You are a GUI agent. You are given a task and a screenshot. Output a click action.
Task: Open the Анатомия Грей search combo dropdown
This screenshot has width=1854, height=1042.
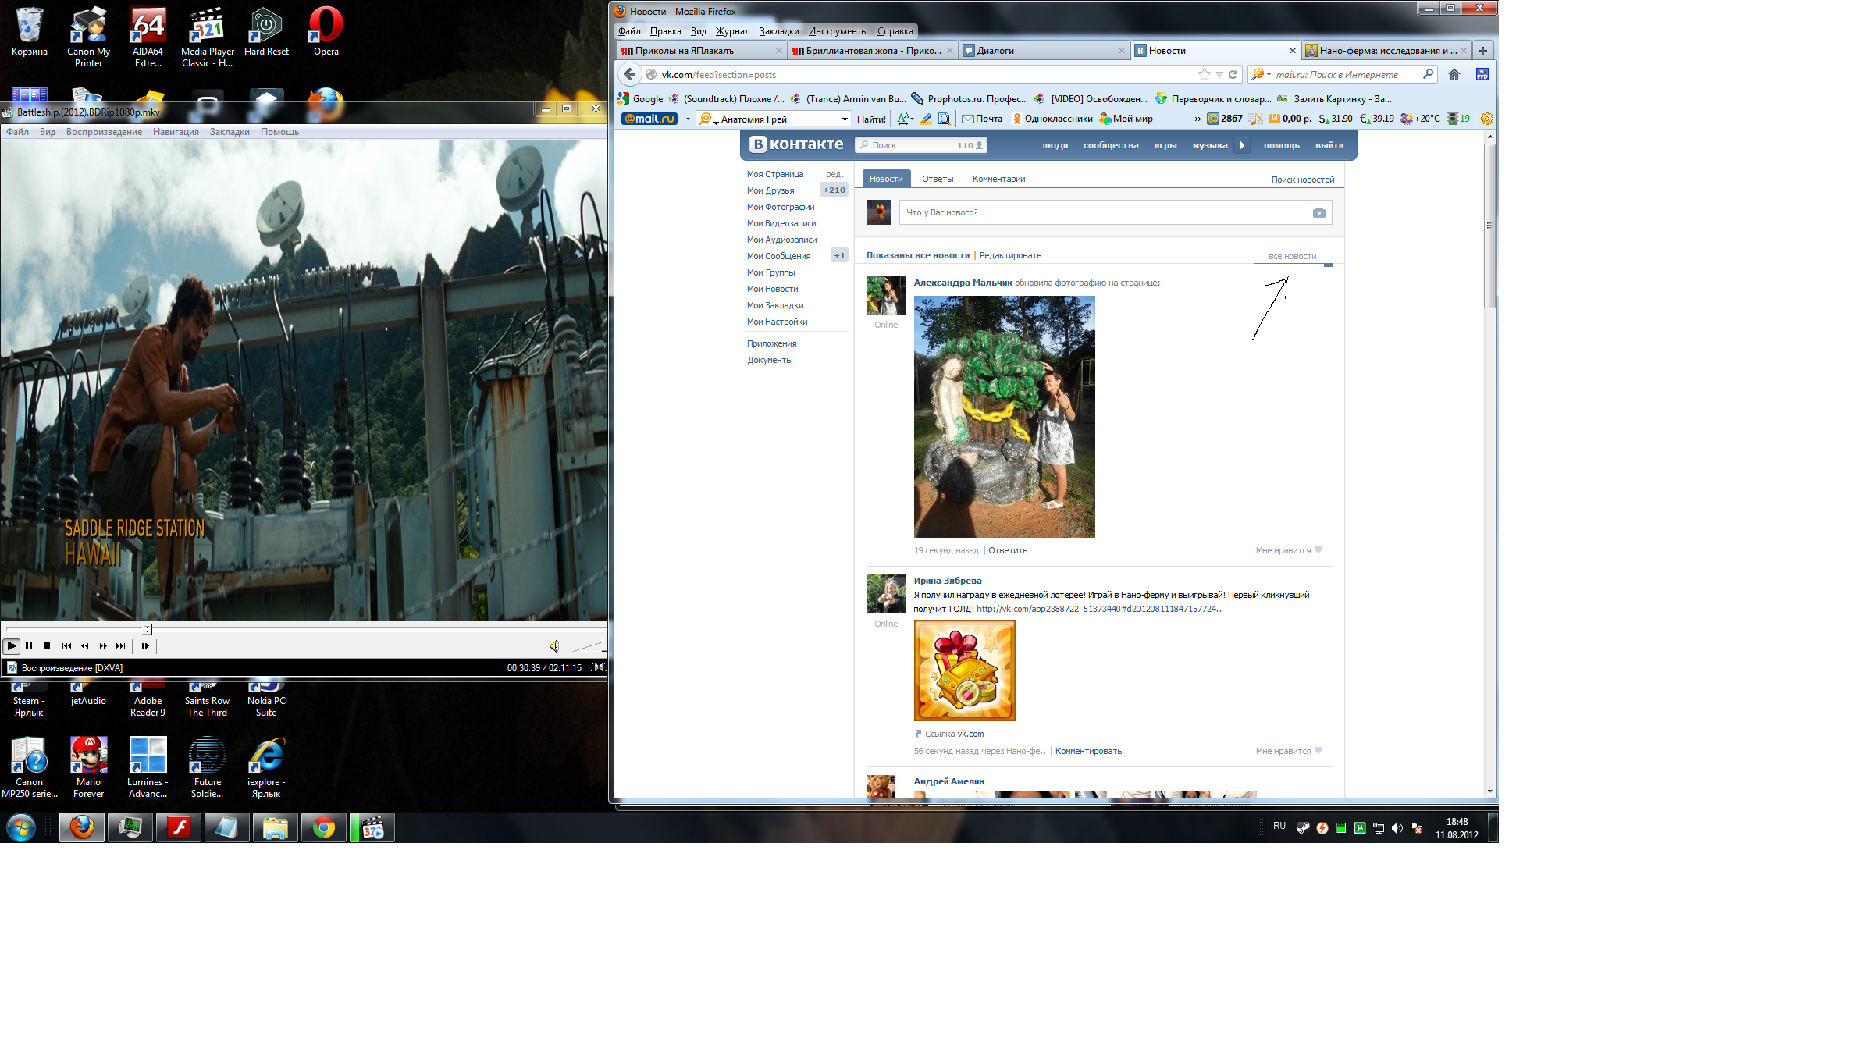tap(845, 119)
